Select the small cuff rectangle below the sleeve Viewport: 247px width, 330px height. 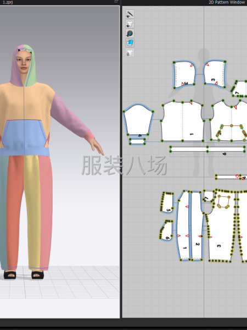[x=137, y=141]
